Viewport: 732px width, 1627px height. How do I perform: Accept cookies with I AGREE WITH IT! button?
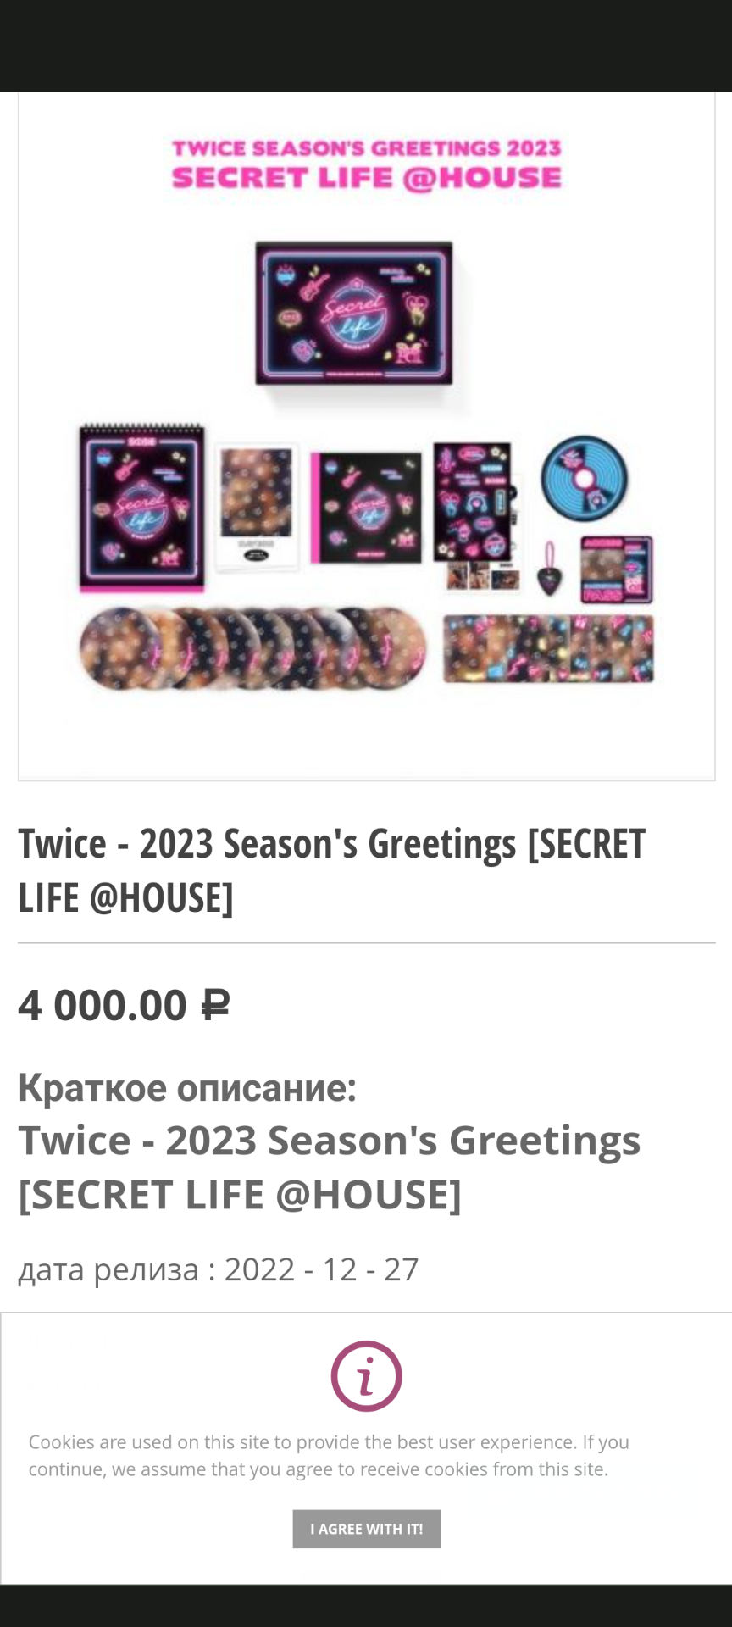[366, 1529]
